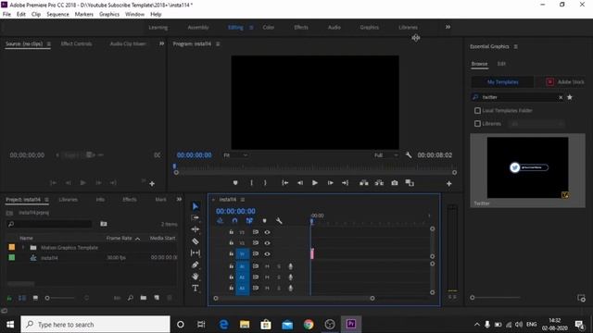Check Local Templates Folder checkbox
This screenshot has width=593, height=333.
pos(477,111)
